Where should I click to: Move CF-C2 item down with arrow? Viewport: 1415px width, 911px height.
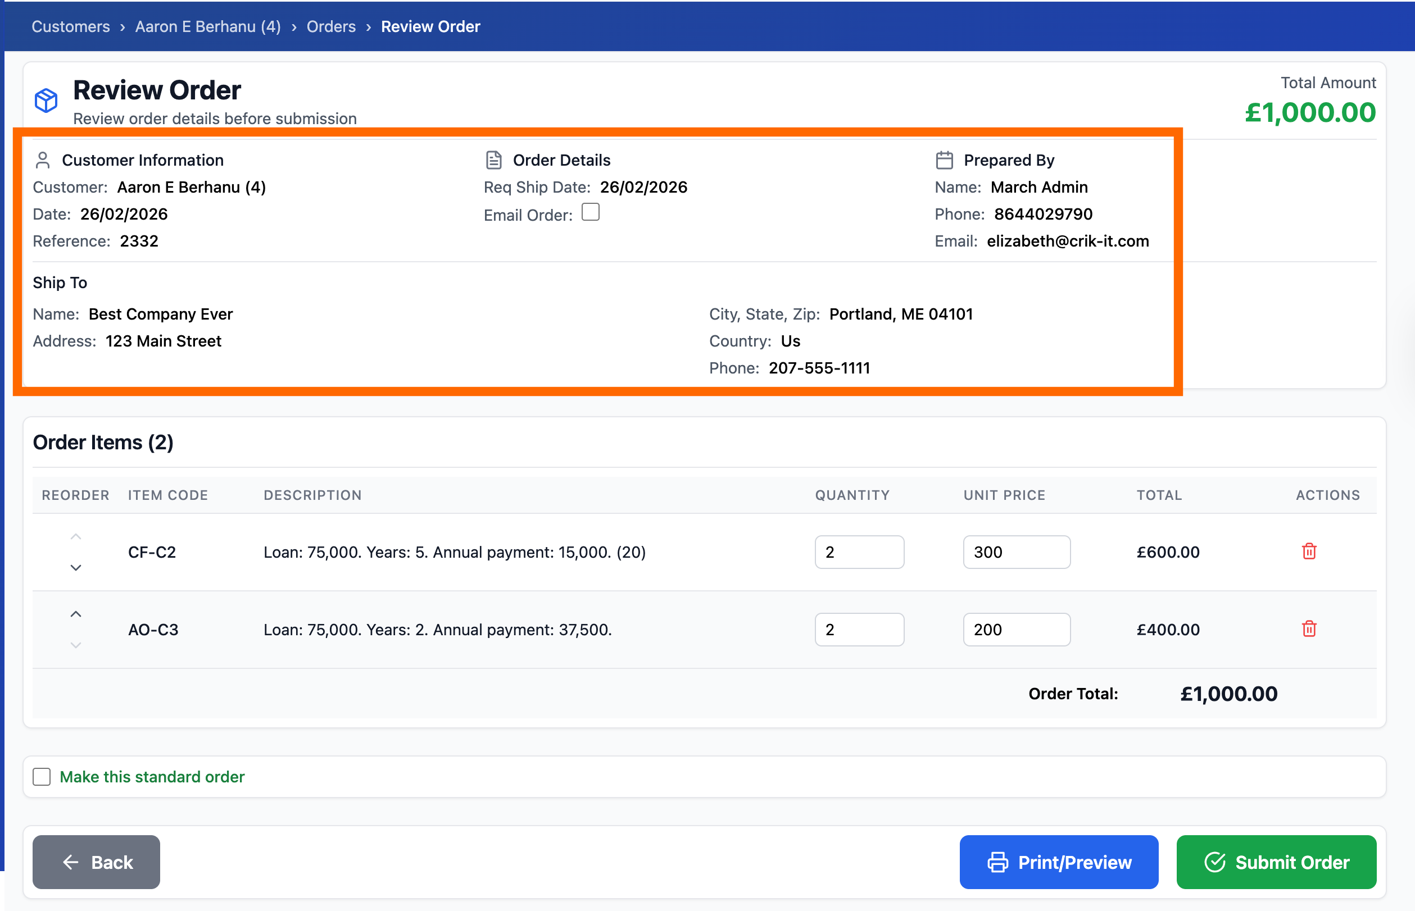(76, 568)
